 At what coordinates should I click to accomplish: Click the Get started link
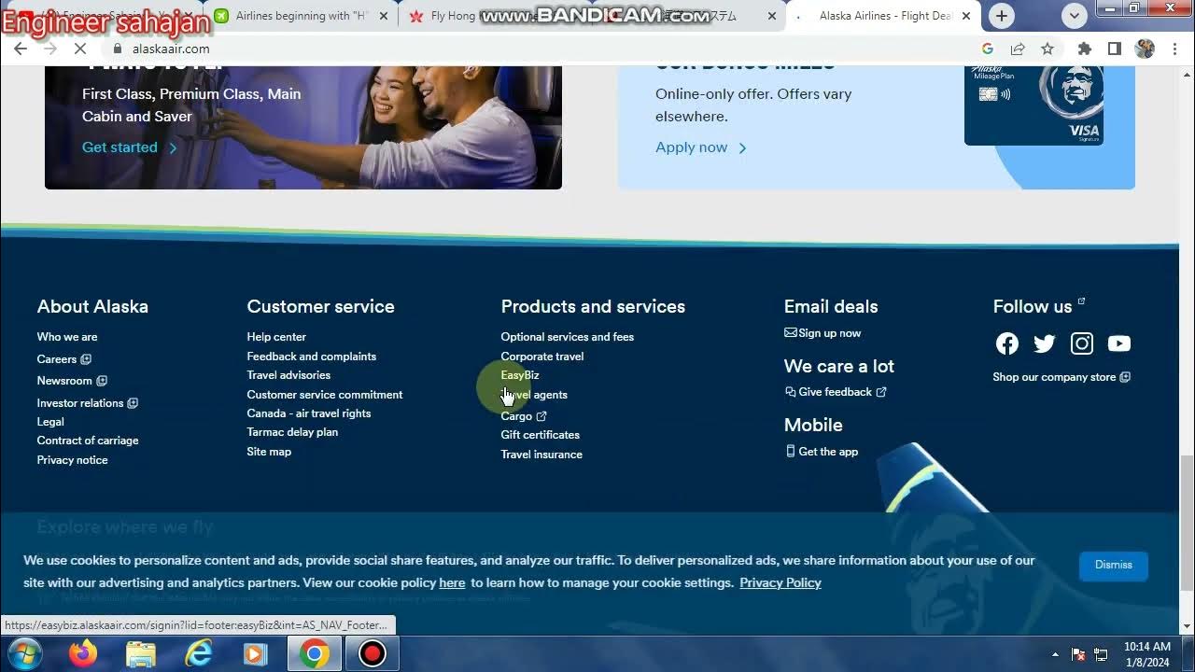pyautogui.click(x=129, y=147)
